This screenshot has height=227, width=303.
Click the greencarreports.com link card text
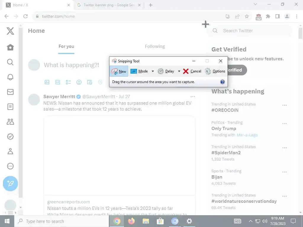68,202
